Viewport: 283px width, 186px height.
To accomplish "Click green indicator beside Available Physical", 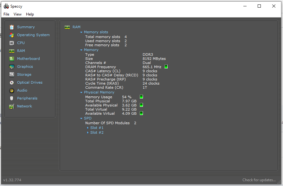I will (x=141, y=105).
